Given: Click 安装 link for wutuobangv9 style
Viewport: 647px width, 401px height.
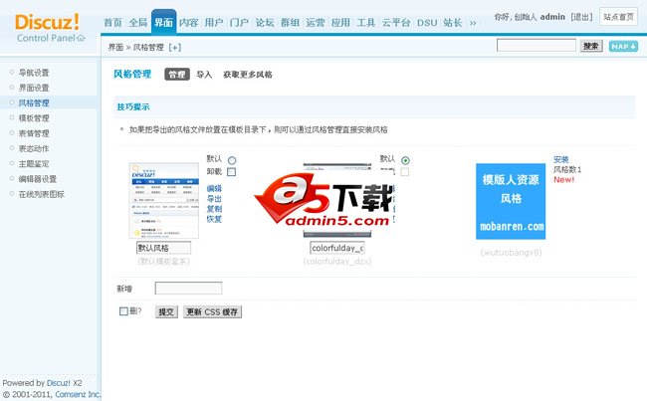Looking at the screenshot, I should 561,159.
